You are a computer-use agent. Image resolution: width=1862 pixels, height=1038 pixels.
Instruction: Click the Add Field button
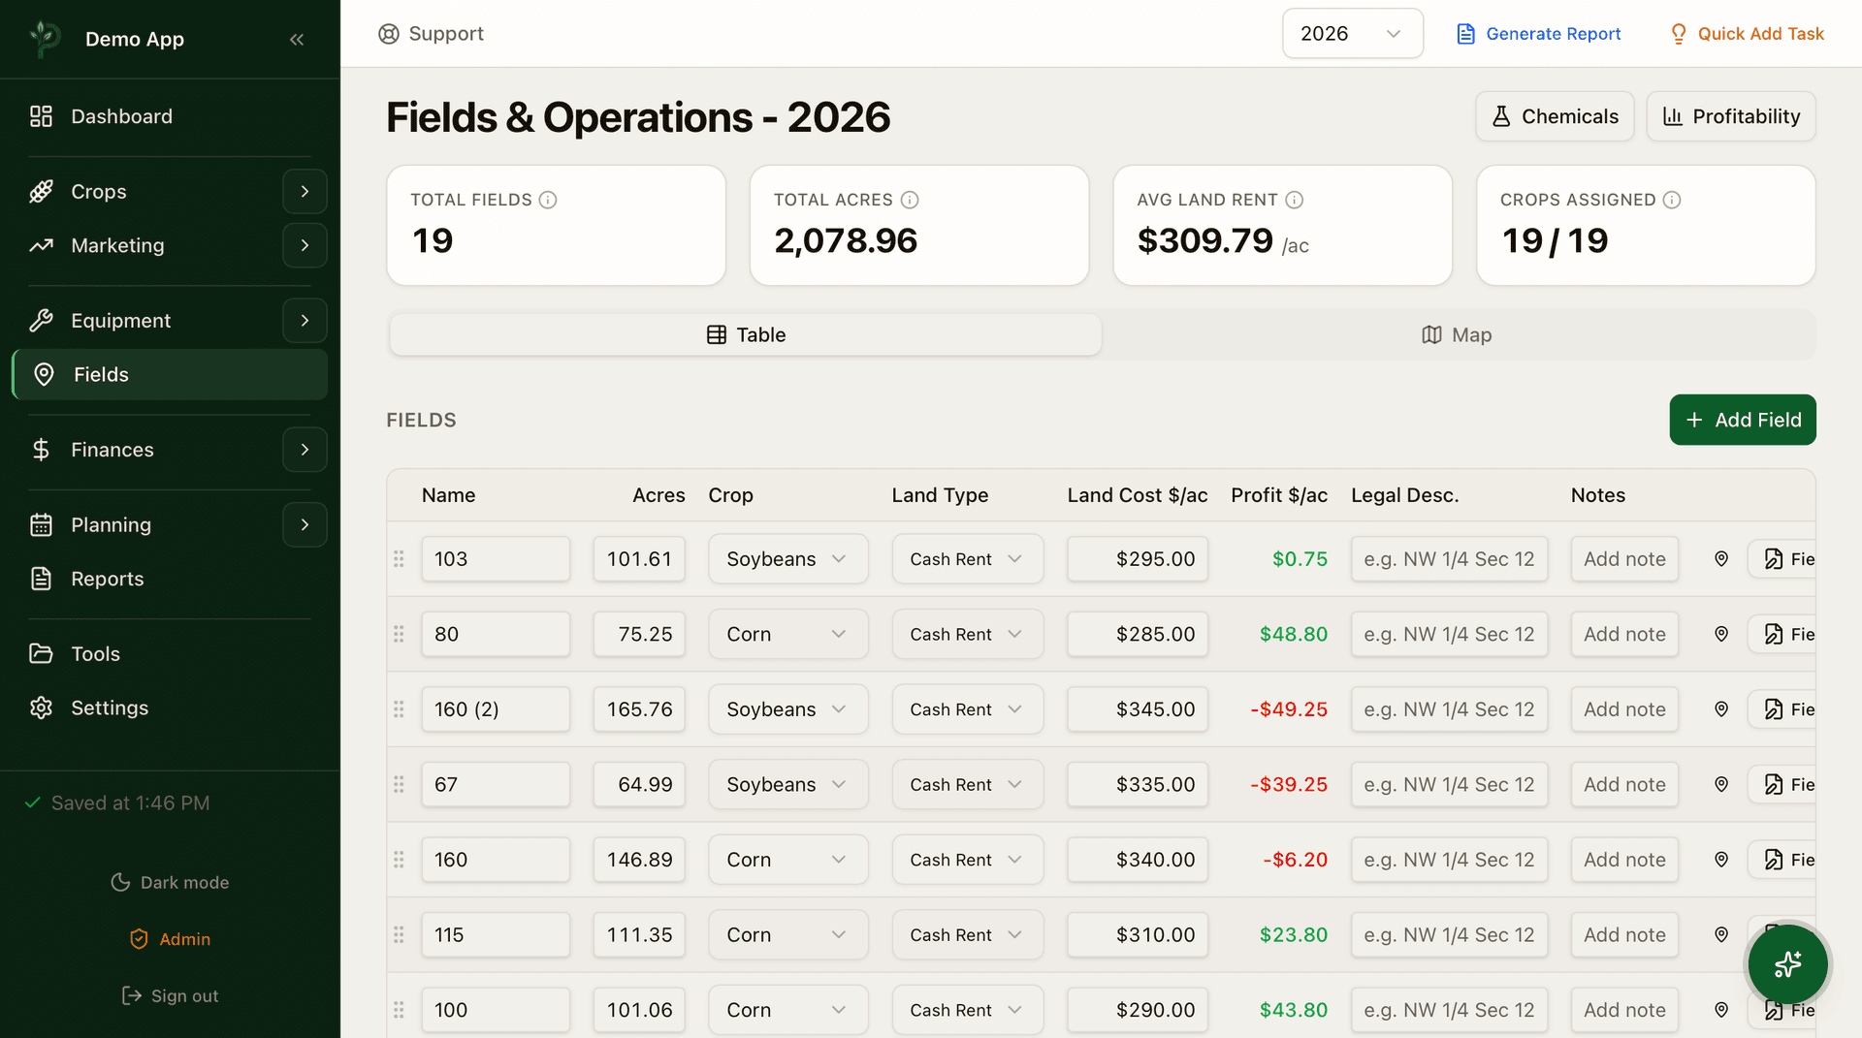(x=1742, y=420)
